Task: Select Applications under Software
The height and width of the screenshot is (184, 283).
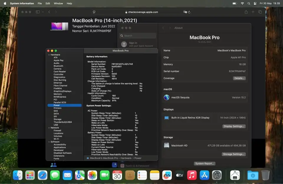Action: click(60, 147)
